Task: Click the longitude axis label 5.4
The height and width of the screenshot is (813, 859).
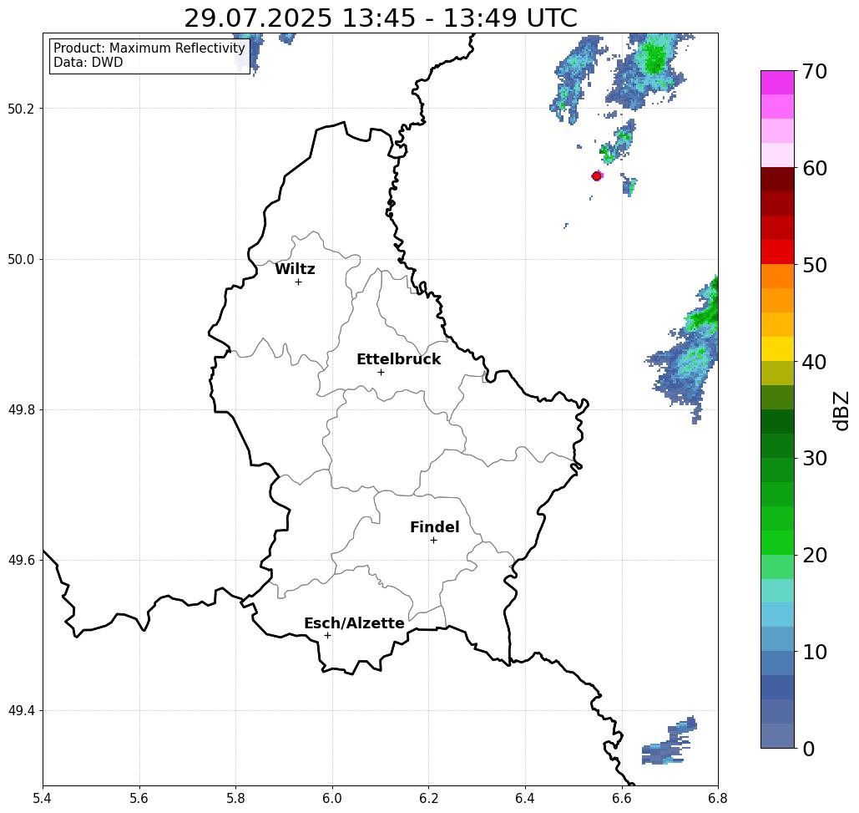Action: 43,798
